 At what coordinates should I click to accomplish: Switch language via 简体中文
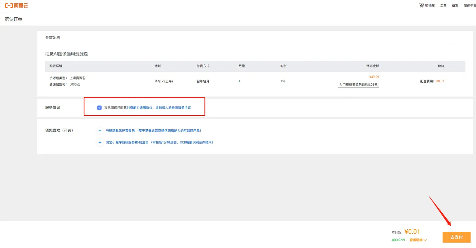[x=470, y=6]
